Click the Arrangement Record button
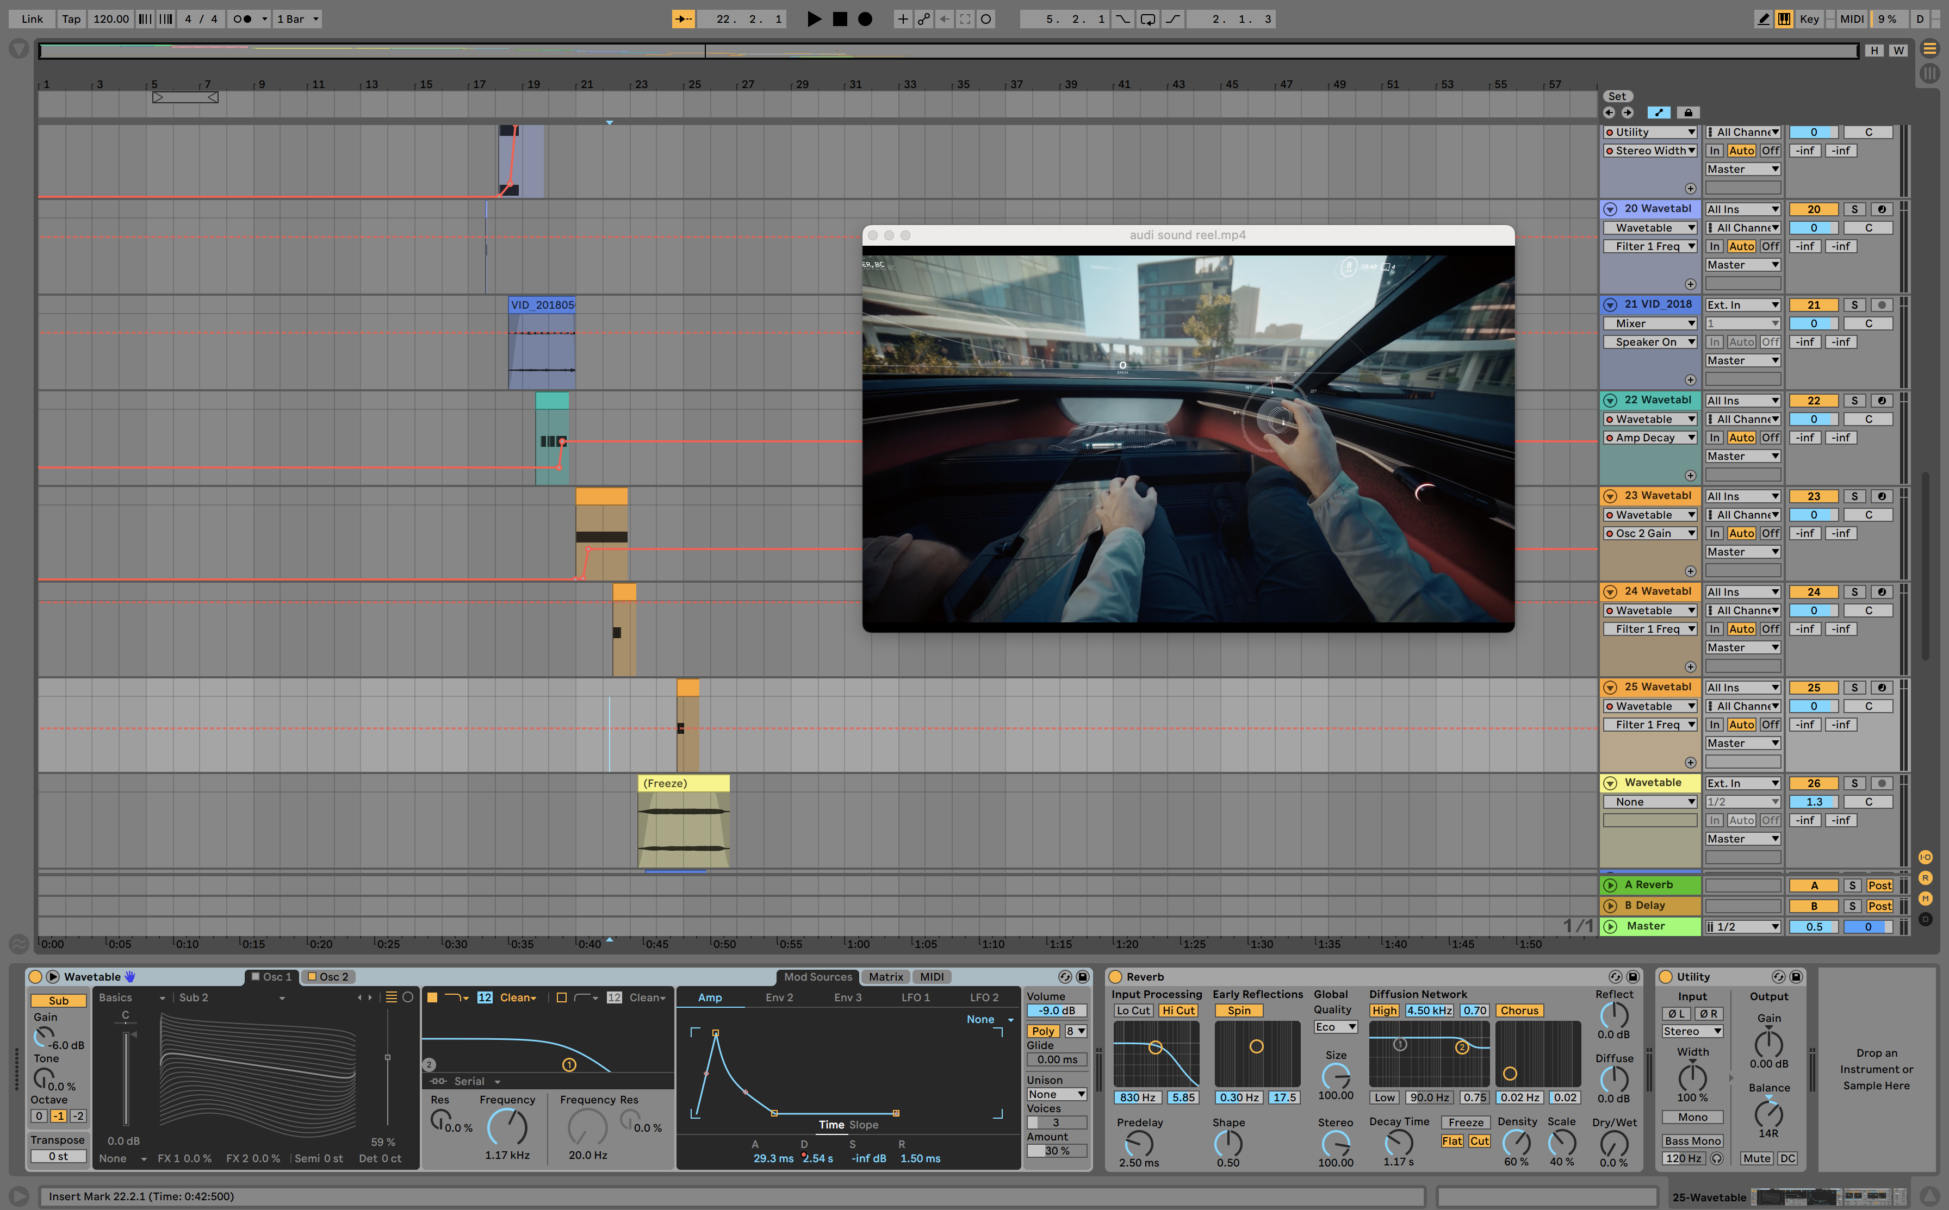 [865, 18]
